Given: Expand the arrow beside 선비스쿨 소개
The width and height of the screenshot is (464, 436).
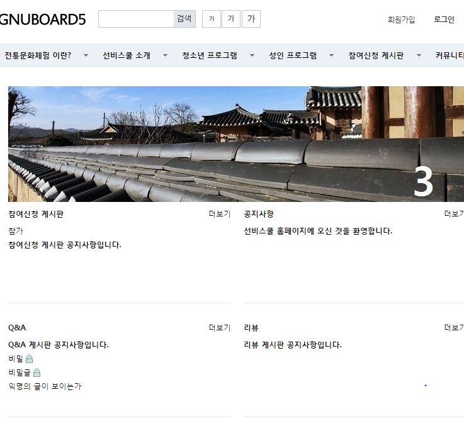Looking at the screenshot, I should (165, 55).
